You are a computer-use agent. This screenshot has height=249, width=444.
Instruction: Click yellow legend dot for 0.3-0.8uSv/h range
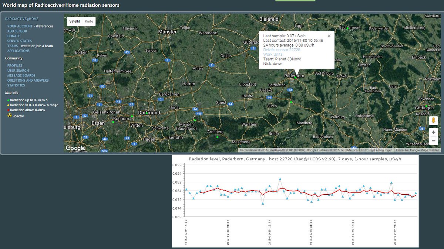click(9, 105)
